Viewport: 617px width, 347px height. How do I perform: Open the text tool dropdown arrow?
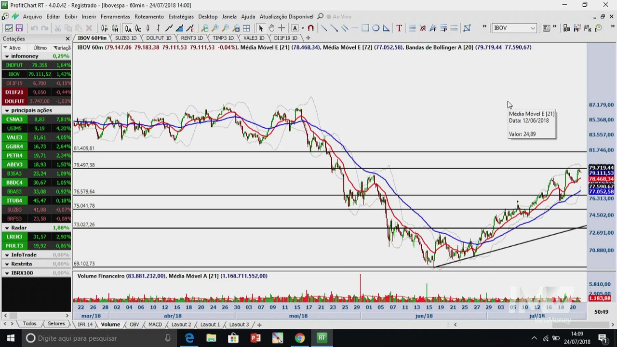coord(302,28)
